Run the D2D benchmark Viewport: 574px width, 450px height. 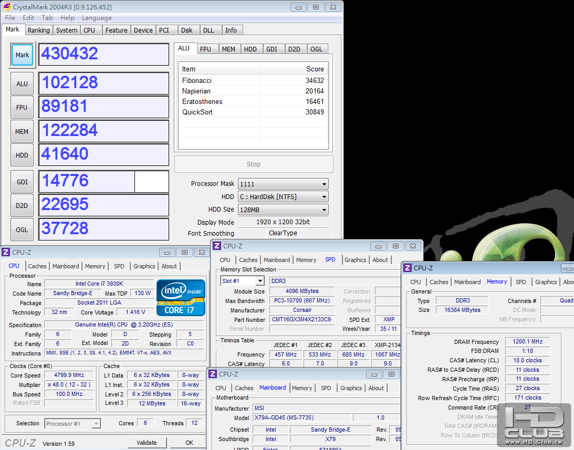pyautogui.click(x=22, y=206)
